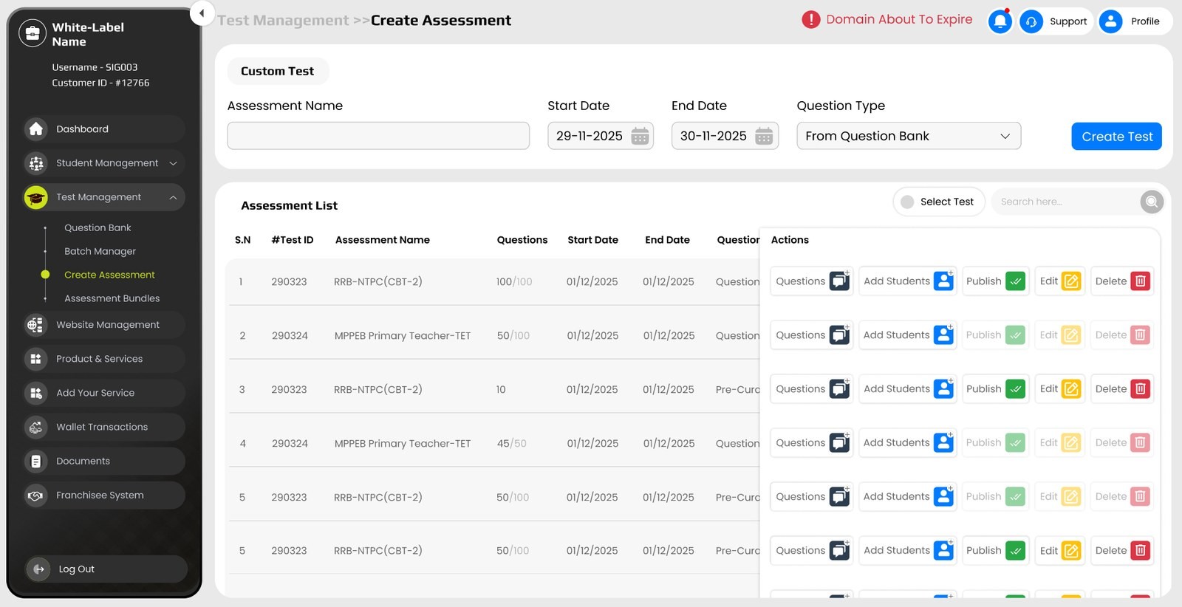The height and width of the screenshot is (607, 1182).
Task: Open Assessment Bundles submenu item
Action: click(x=112, y=298)
